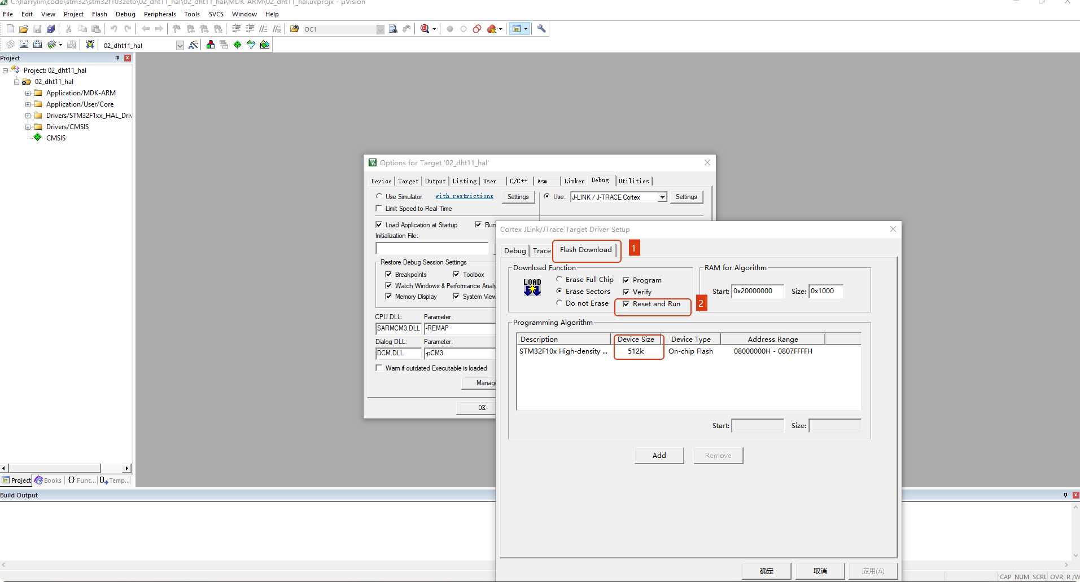Click Manage Project Items icon
1080x582 pixels.
(211, 45)
